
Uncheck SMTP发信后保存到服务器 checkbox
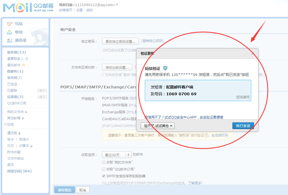click(x=104, y=176)
